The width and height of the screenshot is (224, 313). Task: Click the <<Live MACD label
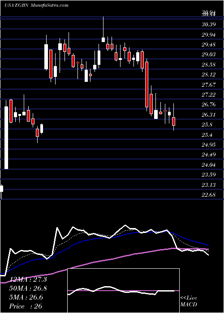click(189, 301)
